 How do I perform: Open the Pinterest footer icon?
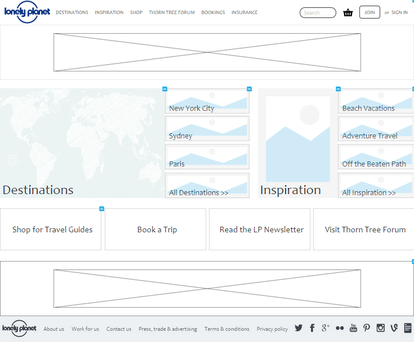click(x=367, y=328)
